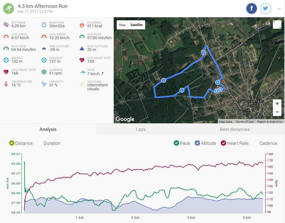Open Report a map error link
285x223 pixels.
pos(270,122)
